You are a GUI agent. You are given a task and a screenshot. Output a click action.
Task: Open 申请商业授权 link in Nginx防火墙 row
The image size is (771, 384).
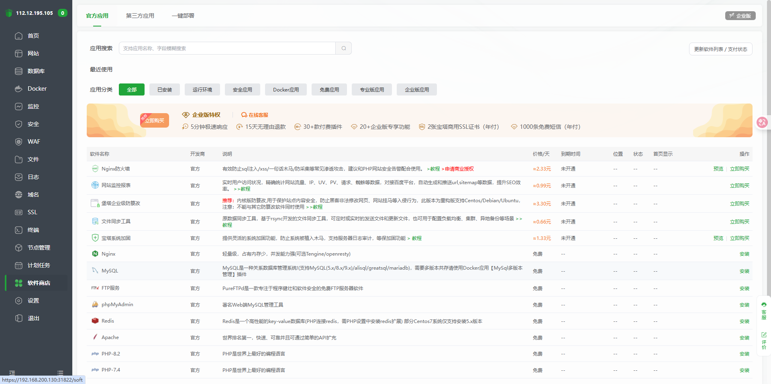click(x=459, y=169)
